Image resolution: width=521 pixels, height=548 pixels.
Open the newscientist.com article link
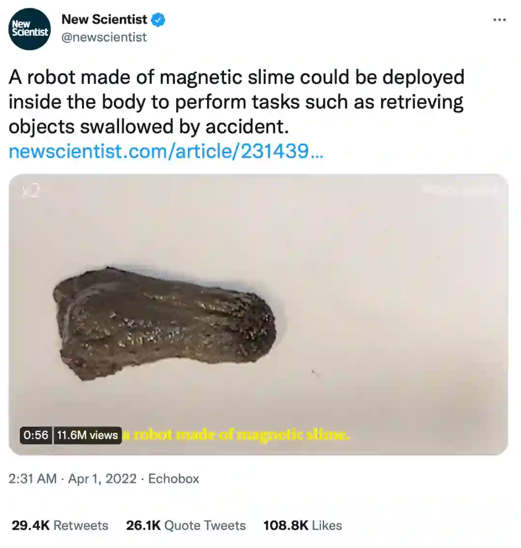(x=166, y=151)
